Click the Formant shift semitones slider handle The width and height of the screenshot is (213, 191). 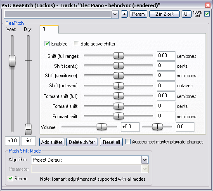[118, 116]
